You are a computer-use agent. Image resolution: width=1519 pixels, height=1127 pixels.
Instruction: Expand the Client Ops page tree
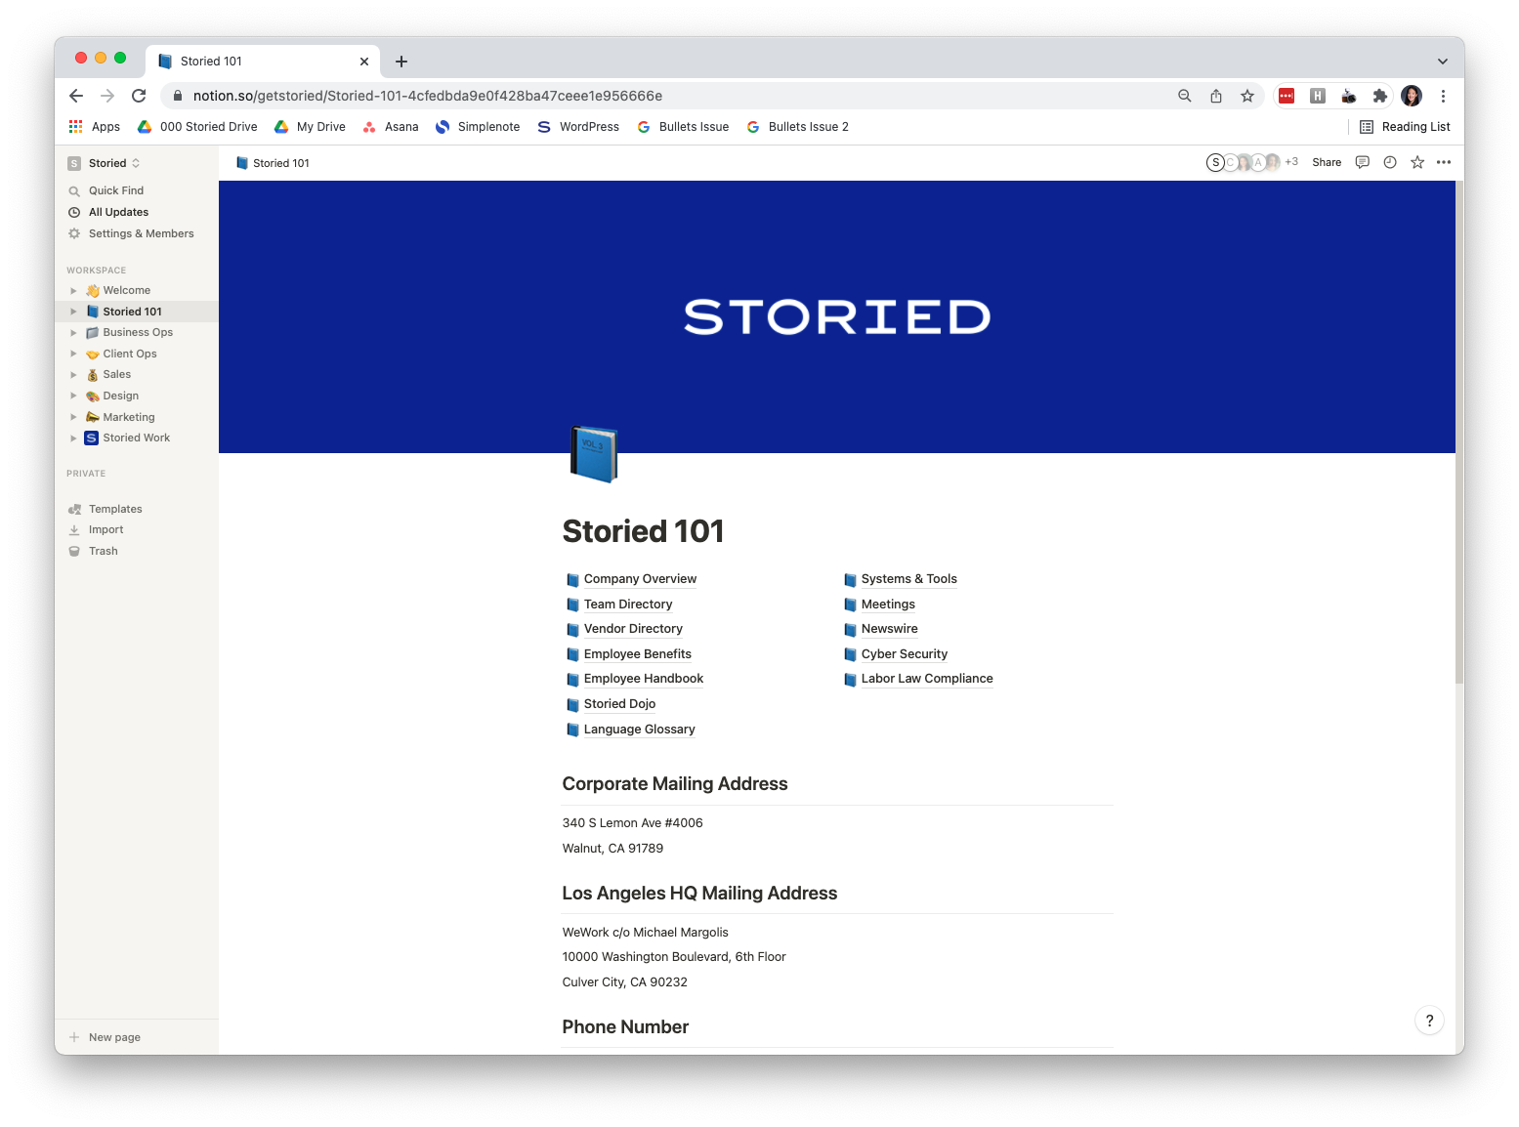pyautogui.click(x=73, y=354)
